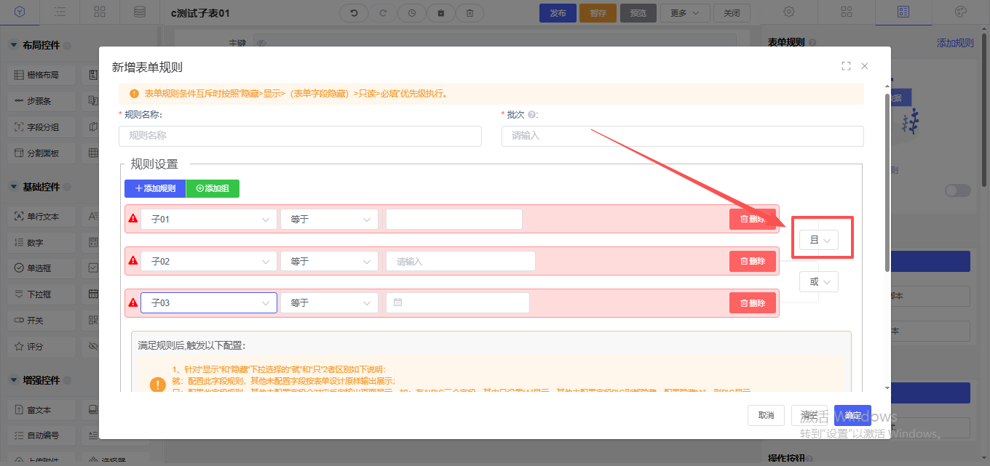Image resolution: width=990 pixels, height=466 pixels.
Task: Open the 等于 operator dropdown in 子01 row
Action: (x=329, y=219)
